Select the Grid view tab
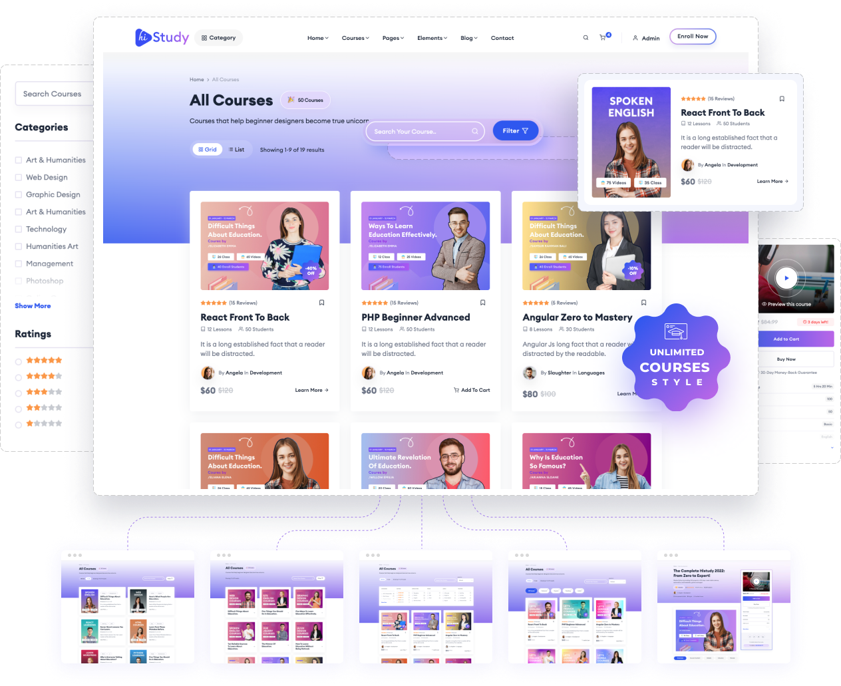Image resolution: width=841 pixels, height=686 pixels. coord(208,150)
